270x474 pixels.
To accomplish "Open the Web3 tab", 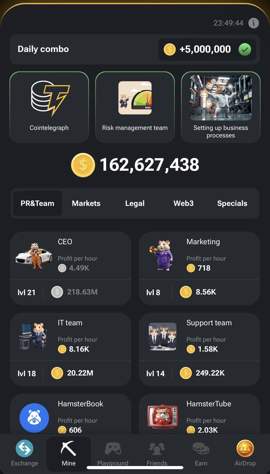I will [183, 203].
